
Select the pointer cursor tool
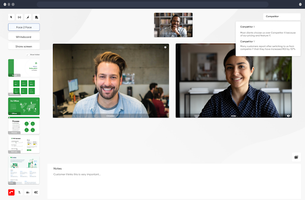pos(11,17)
